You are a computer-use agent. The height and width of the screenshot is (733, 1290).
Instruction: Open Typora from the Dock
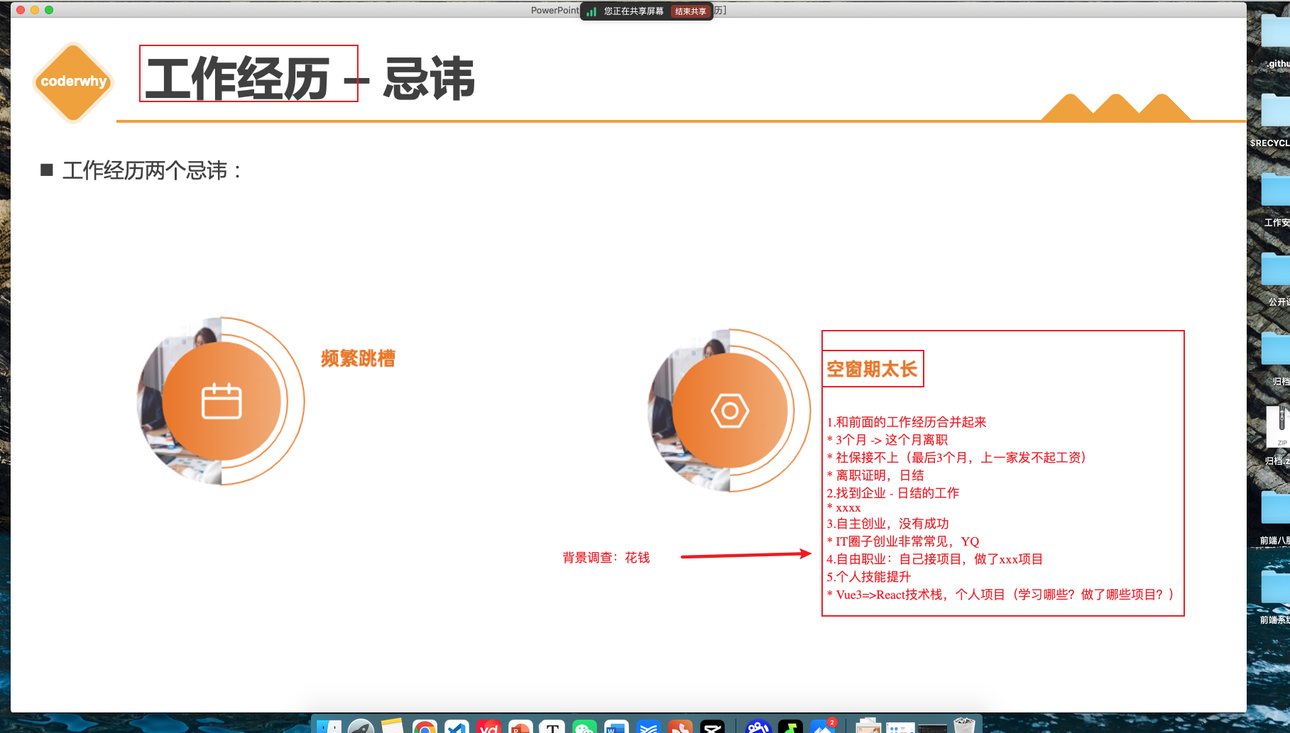(552, 727)
